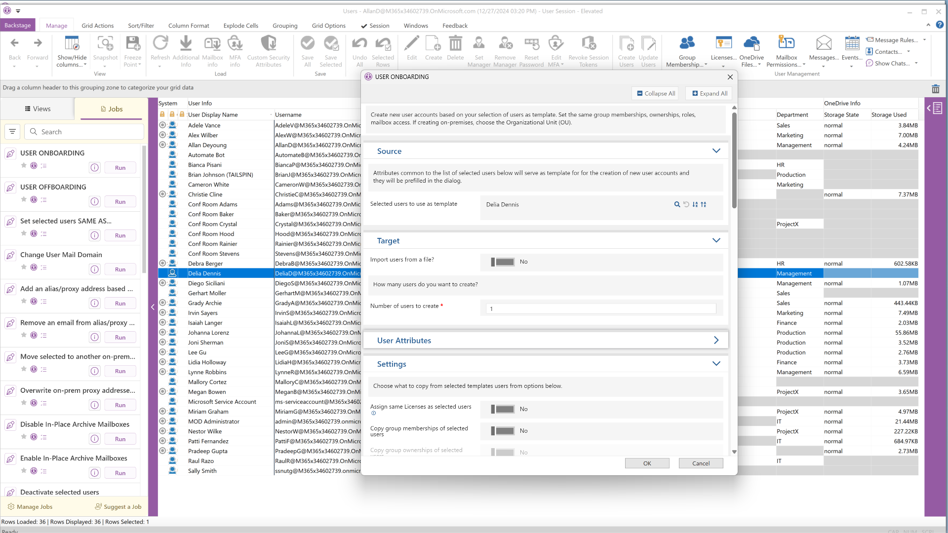Click the Reset Password icon
948x533 pixels.
[x=531, y=44]
